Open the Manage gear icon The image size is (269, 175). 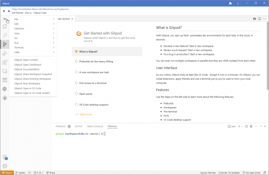pyautogui.click(x=5, y=166)
